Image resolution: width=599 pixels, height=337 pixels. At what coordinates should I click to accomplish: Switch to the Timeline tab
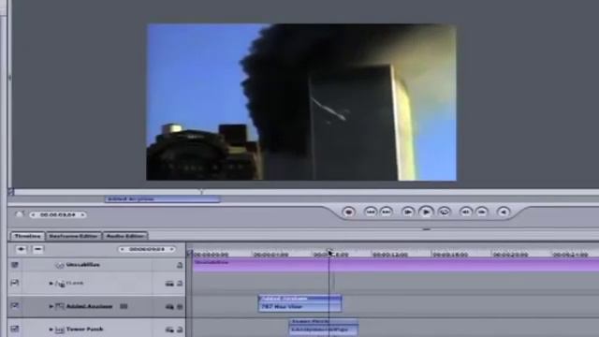27,236
